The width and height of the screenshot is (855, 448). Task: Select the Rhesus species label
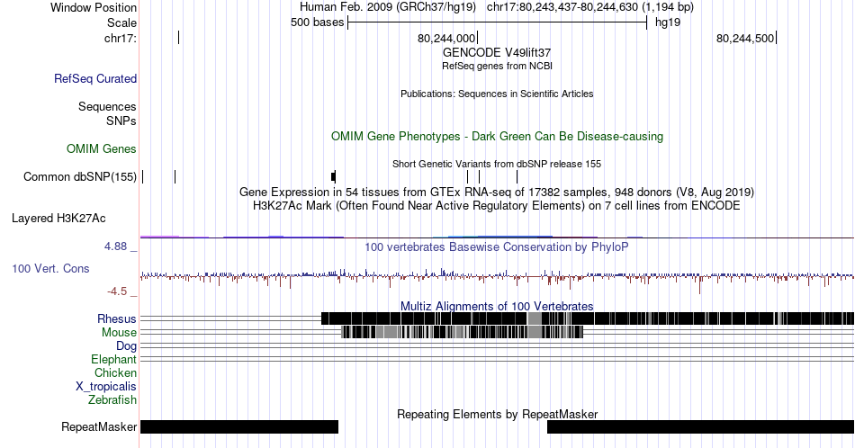click(x=117, y=318)
